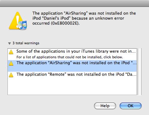
Task: Click the iTunes music disc badge
Action: tap(22, 25)
